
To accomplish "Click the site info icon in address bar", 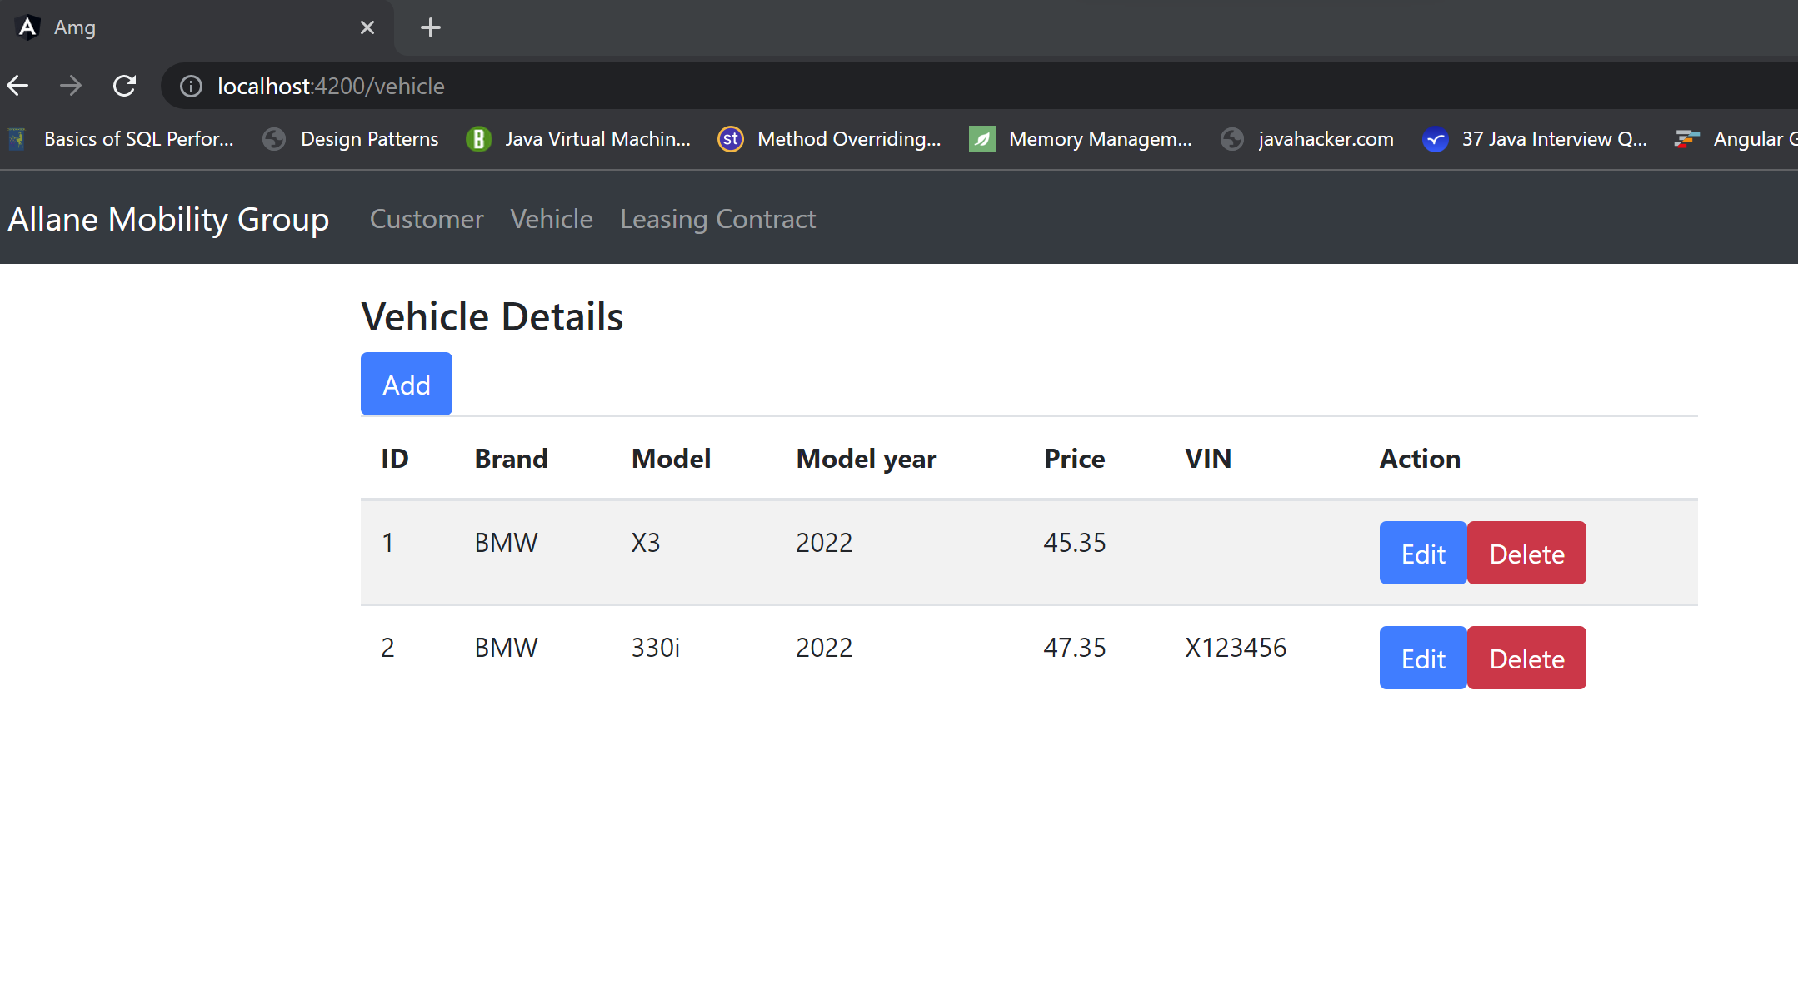I will pos(190,86).
